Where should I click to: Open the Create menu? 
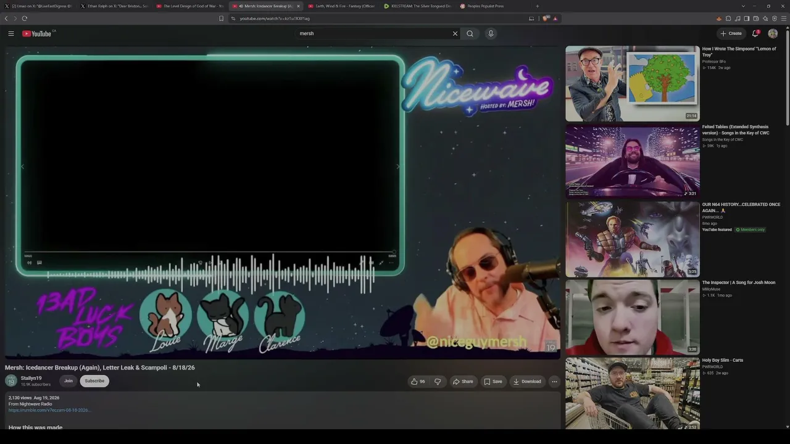[731, 33]
